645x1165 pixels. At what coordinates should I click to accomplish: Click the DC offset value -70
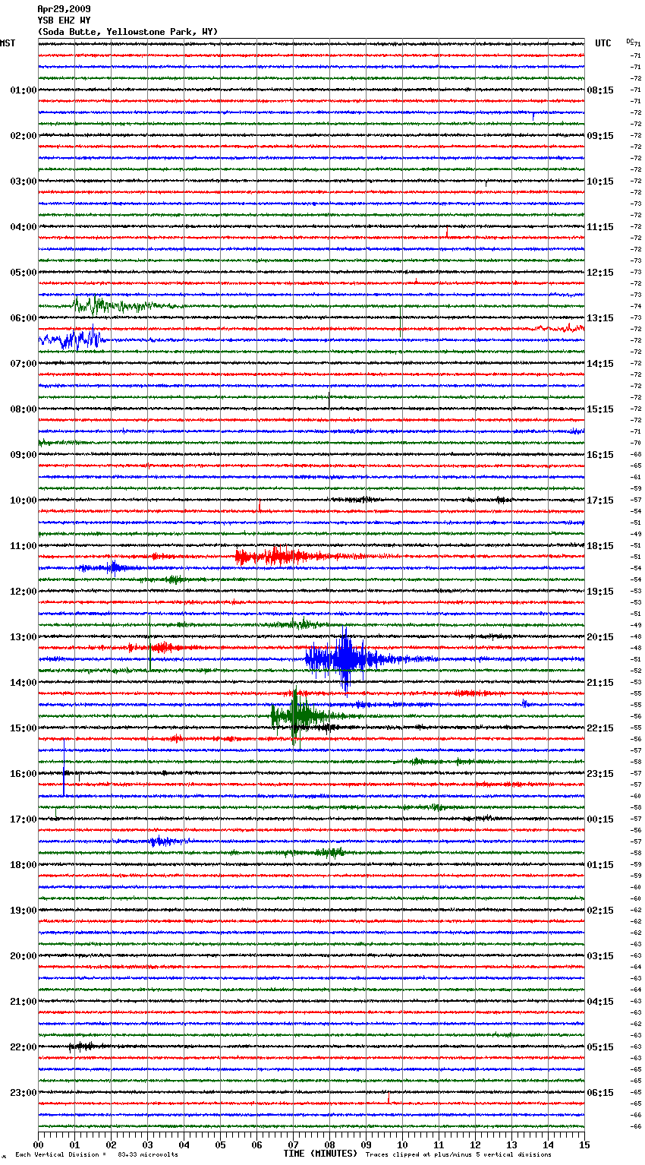pos(636,443)
